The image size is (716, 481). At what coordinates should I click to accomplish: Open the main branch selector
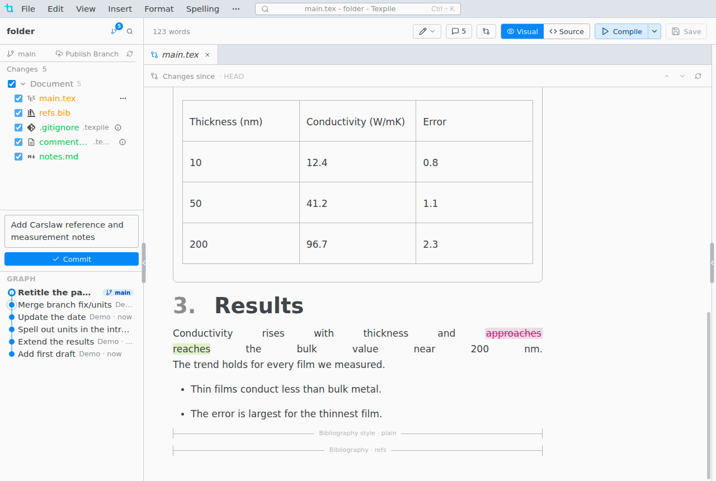[21, 54]
